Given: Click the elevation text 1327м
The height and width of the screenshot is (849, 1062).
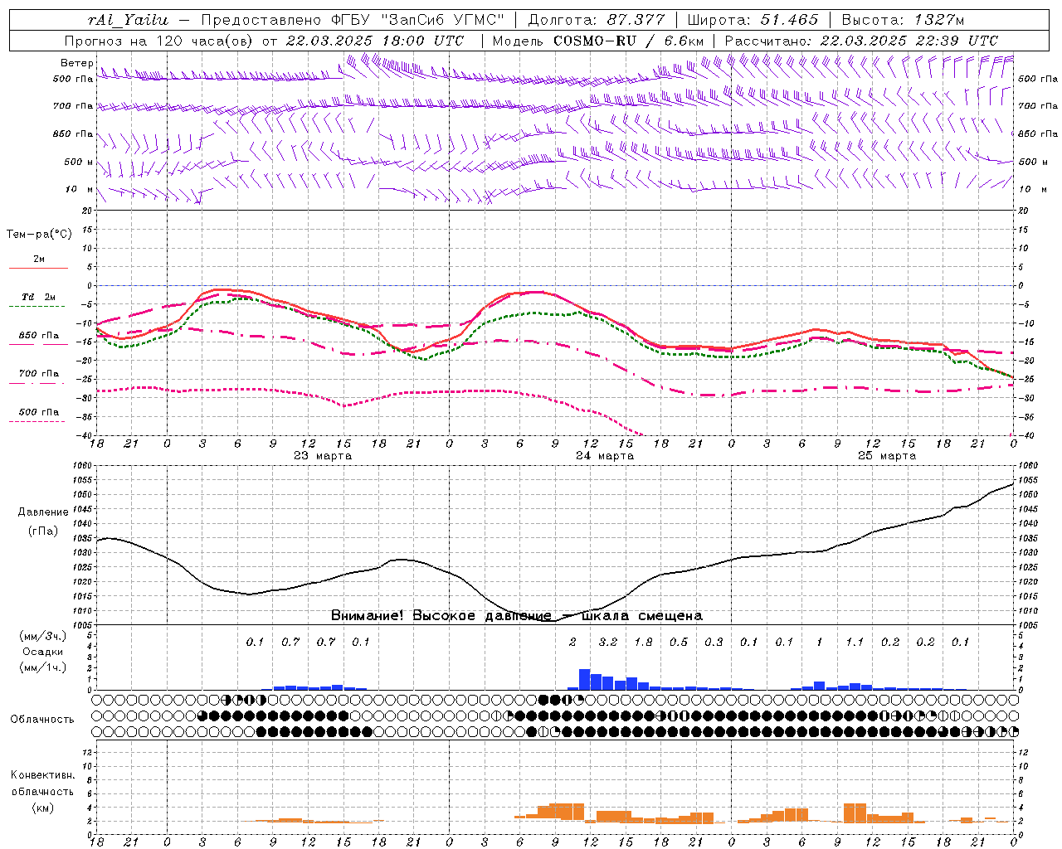Looking at the screenshot, I should click(940, 20).
